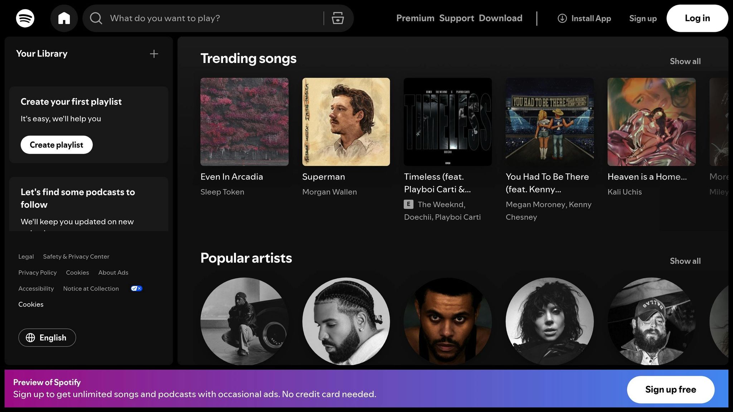Click the Log in button
Screen dimensions: 733x412
pyautogui.click(x=697, y=18)
